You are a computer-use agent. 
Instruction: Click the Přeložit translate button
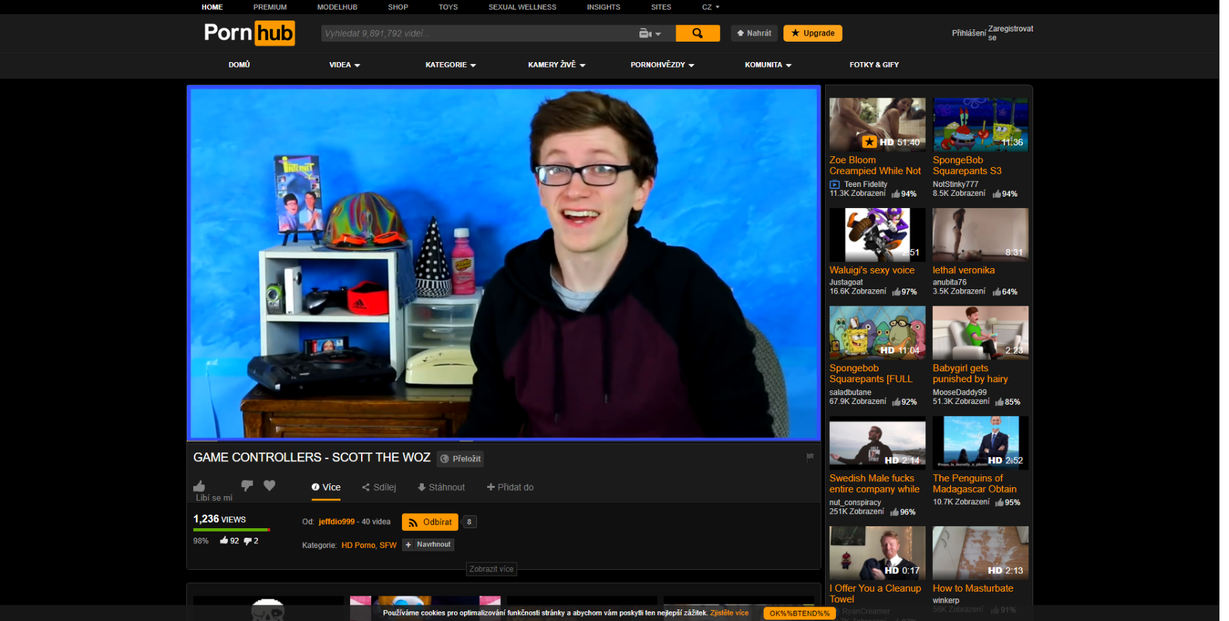point(460,459)
